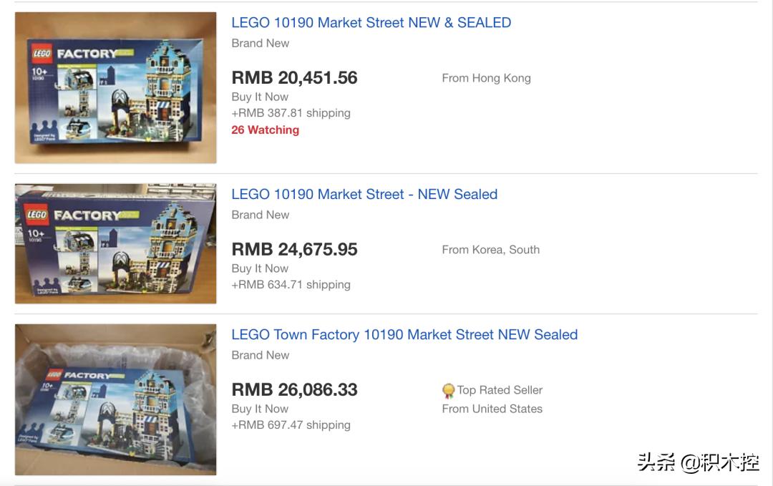This screenshot has width=773, height=486.
Task: Click From Hong Kong seller location
Action: click(x=486, y=77)
